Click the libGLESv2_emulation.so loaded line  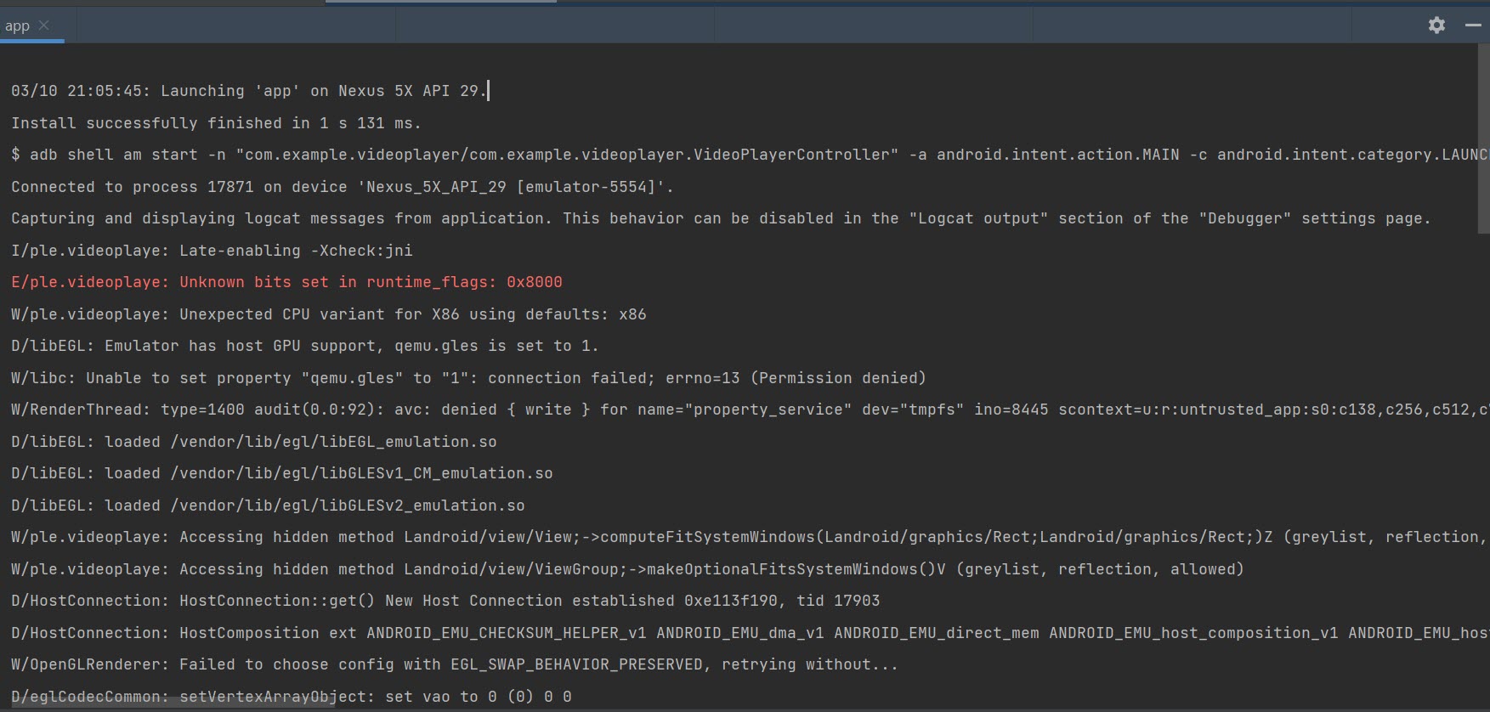coord(268,506)
